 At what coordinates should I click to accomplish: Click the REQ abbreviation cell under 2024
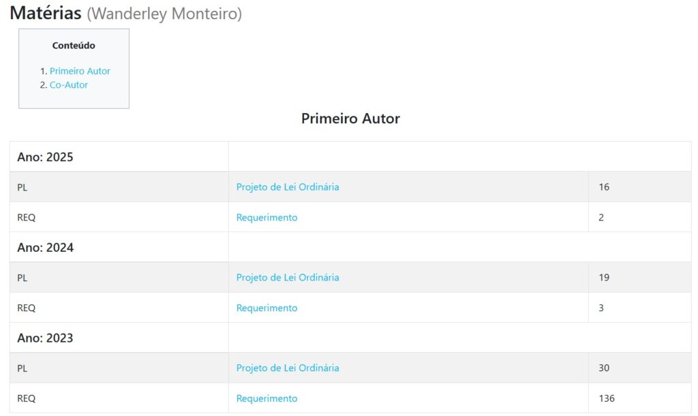(x=26, y=308)
